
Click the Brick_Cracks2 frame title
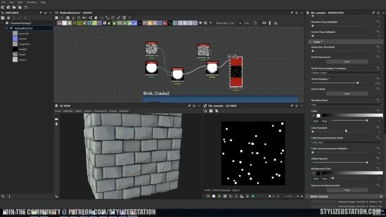click(156, 93)
